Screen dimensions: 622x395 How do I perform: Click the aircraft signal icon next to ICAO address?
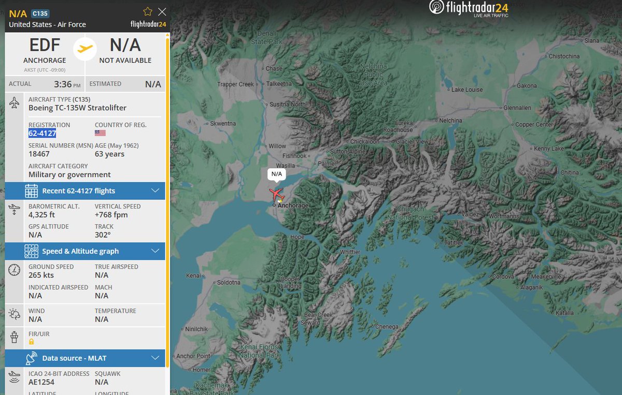pyautogui.click(x=14, y=377)
